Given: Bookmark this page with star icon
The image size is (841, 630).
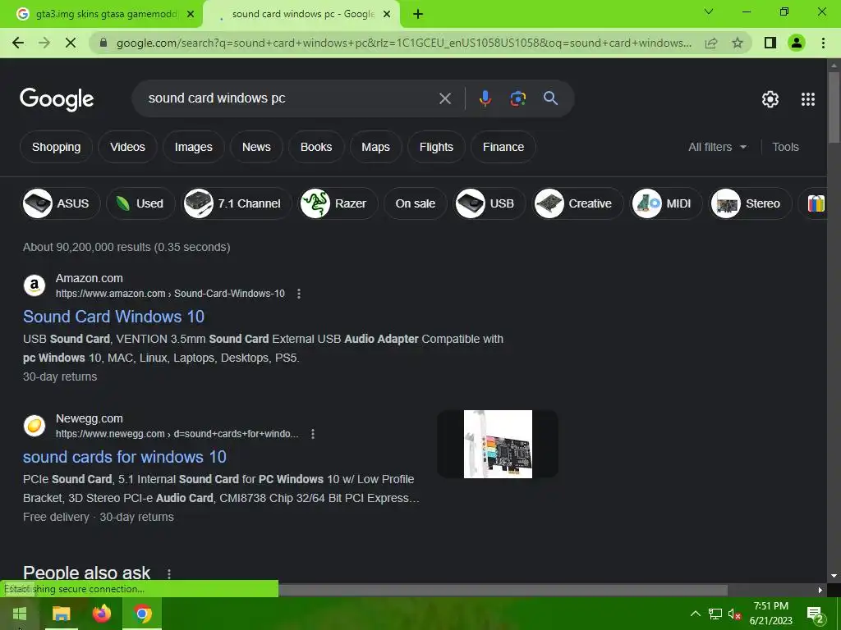Looking at the screenshot, I should (738, 43).
